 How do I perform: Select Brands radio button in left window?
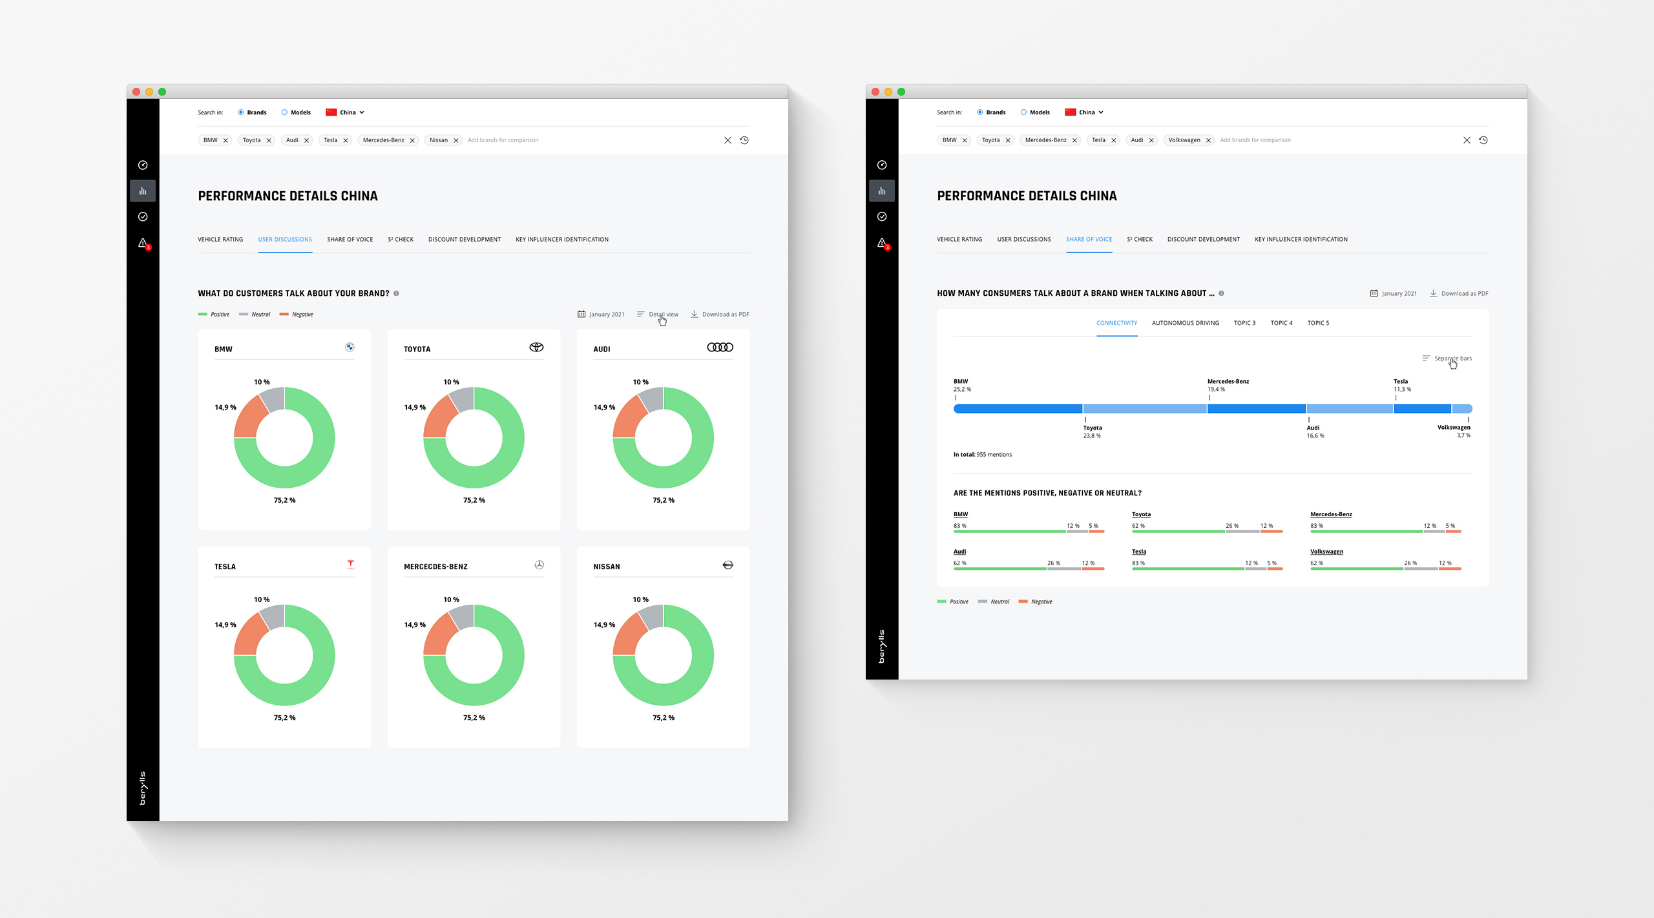tap(241, 112)
